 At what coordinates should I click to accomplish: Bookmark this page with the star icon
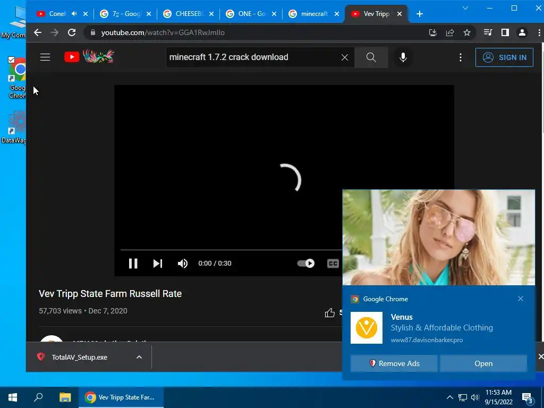point(467,32)
